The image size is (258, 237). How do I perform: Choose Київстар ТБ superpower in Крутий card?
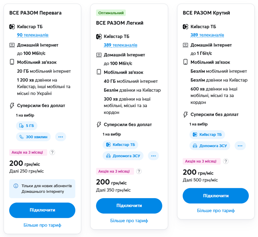(x=207, y=135)
